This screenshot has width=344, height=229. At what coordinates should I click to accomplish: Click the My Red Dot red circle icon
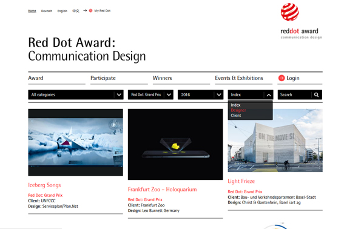[x=90, y=10]
